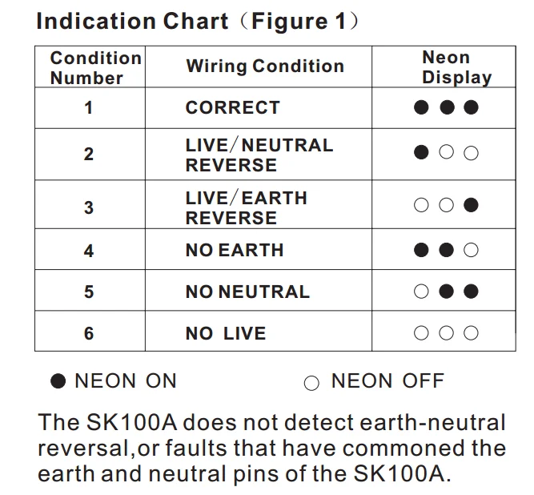Click the filled dot beside NEON ON legend
The height and width of the screenshot is (495, 534).
click(58, 382)
